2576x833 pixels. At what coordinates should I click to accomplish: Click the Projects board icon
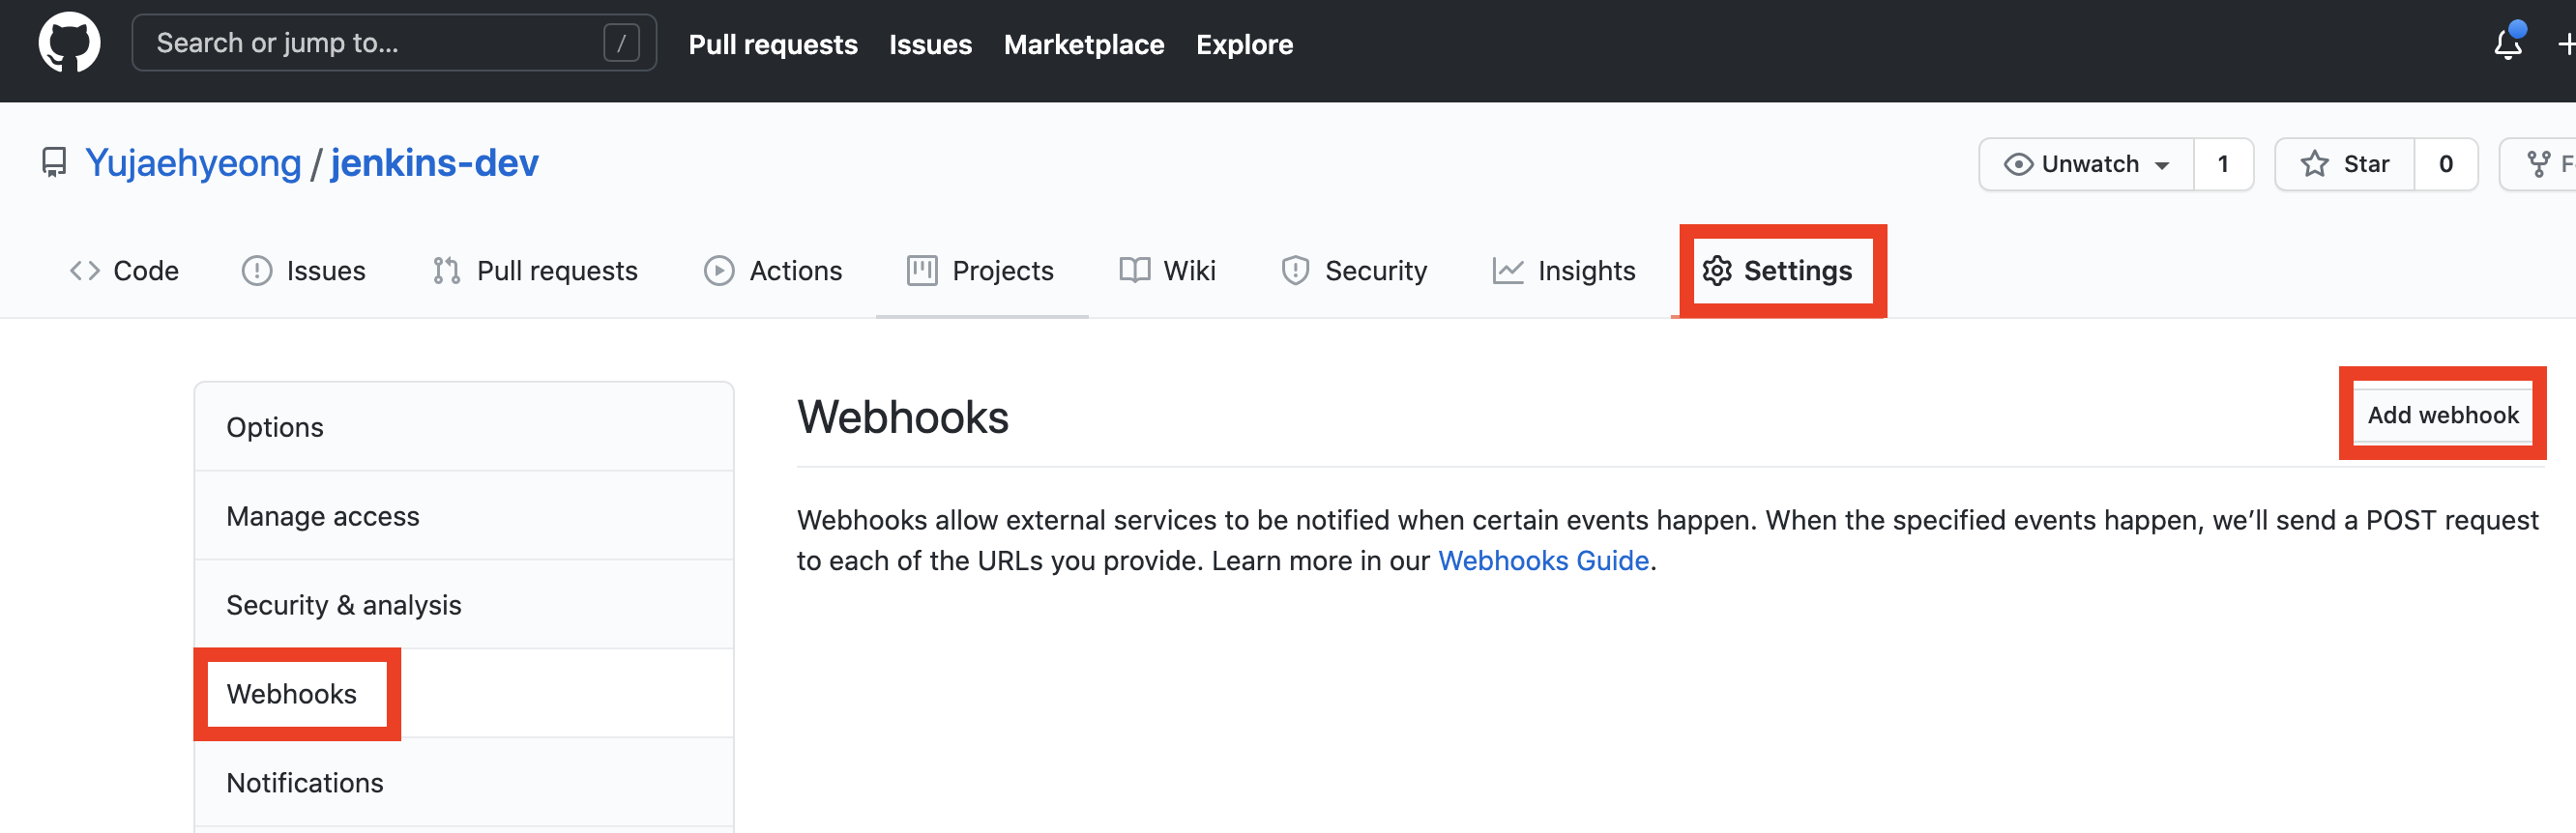pos(922,271)
